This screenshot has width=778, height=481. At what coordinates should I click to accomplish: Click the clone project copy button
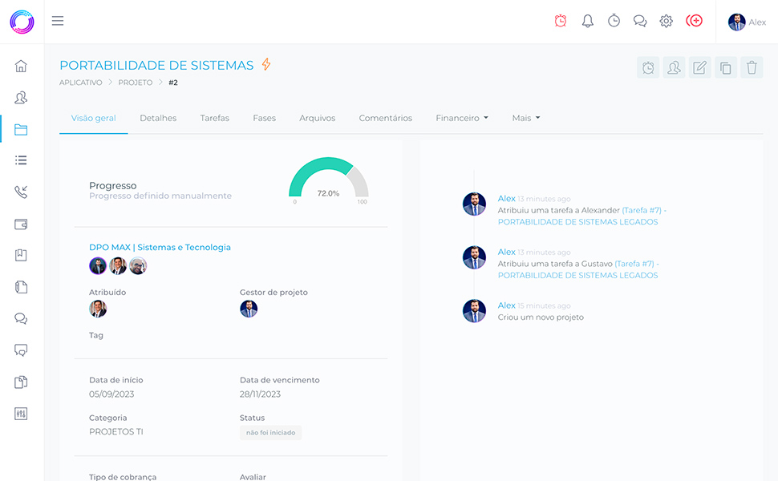point(725,67)
